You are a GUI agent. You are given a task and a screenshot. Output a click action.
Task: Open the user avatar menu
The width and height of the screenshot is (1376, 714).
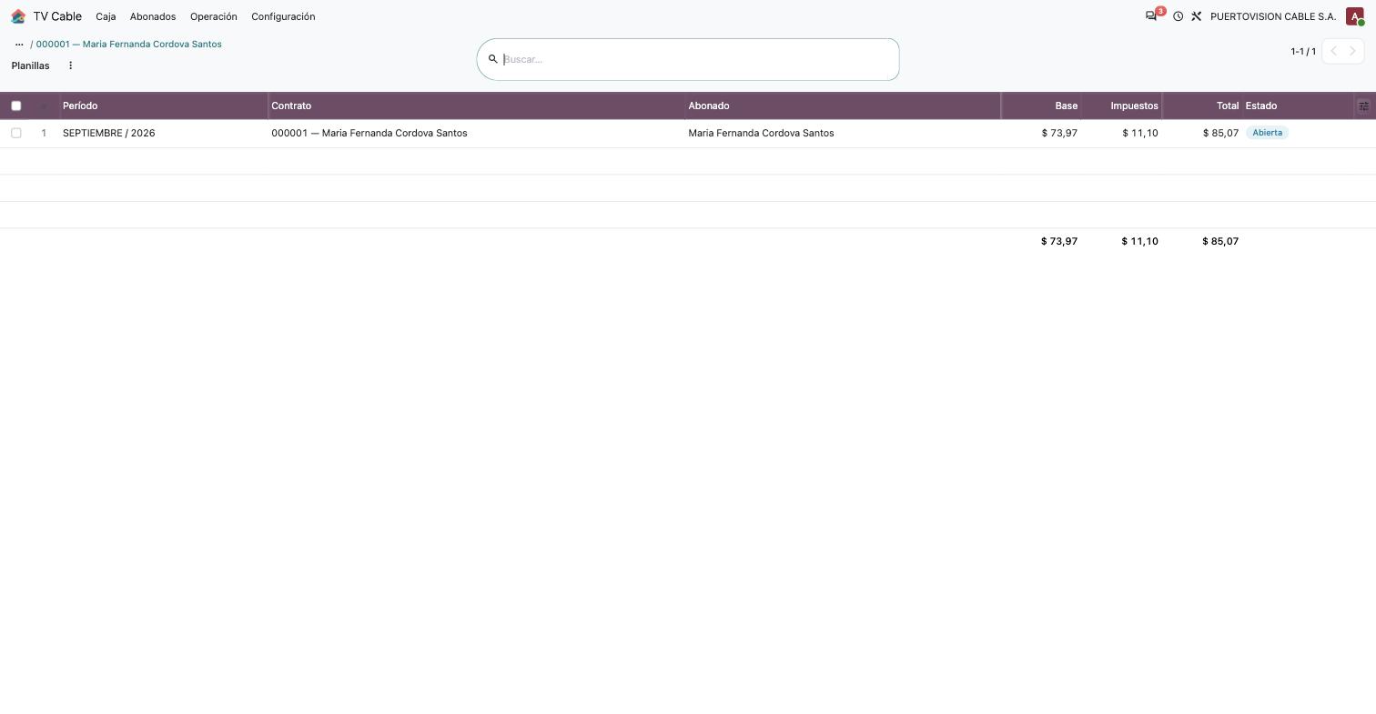point(1355,16)
